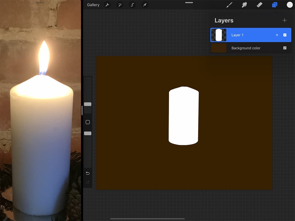Viewport: 295px width, 221px height.
Task: Collapse the canvas options drag handle
Action: click(189, 3)
